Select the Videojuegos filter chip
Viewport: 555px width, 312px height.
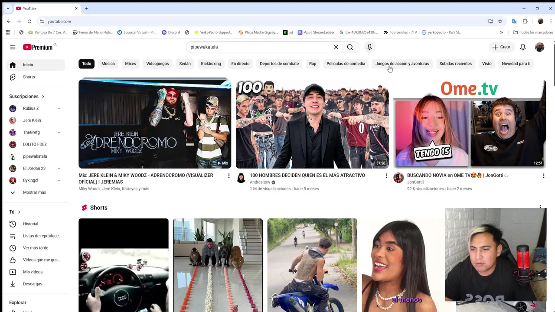(157, 64)
